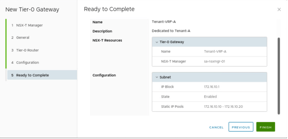Click the Previous button
Viewport: 288px width, 139px height.
(x=241, y=127)
